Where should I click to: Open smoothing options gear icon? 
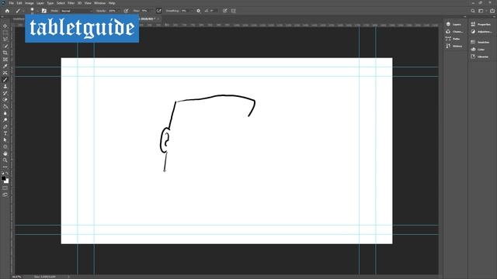click(199, 11)
